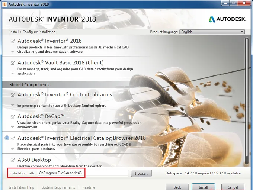The image size is (253, 190).
Task: Expand Autodesk ReCap options arrow
Action: click(x=12, y=127)
